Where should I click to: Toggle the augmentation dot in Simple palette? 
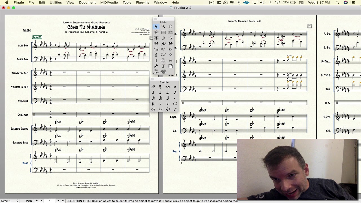175,98
